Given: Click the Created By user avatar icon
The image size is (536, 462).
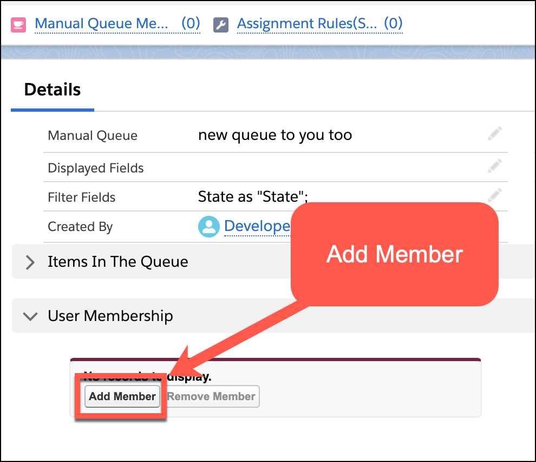Looking at the screenshot, I should (x=208, y=226).
